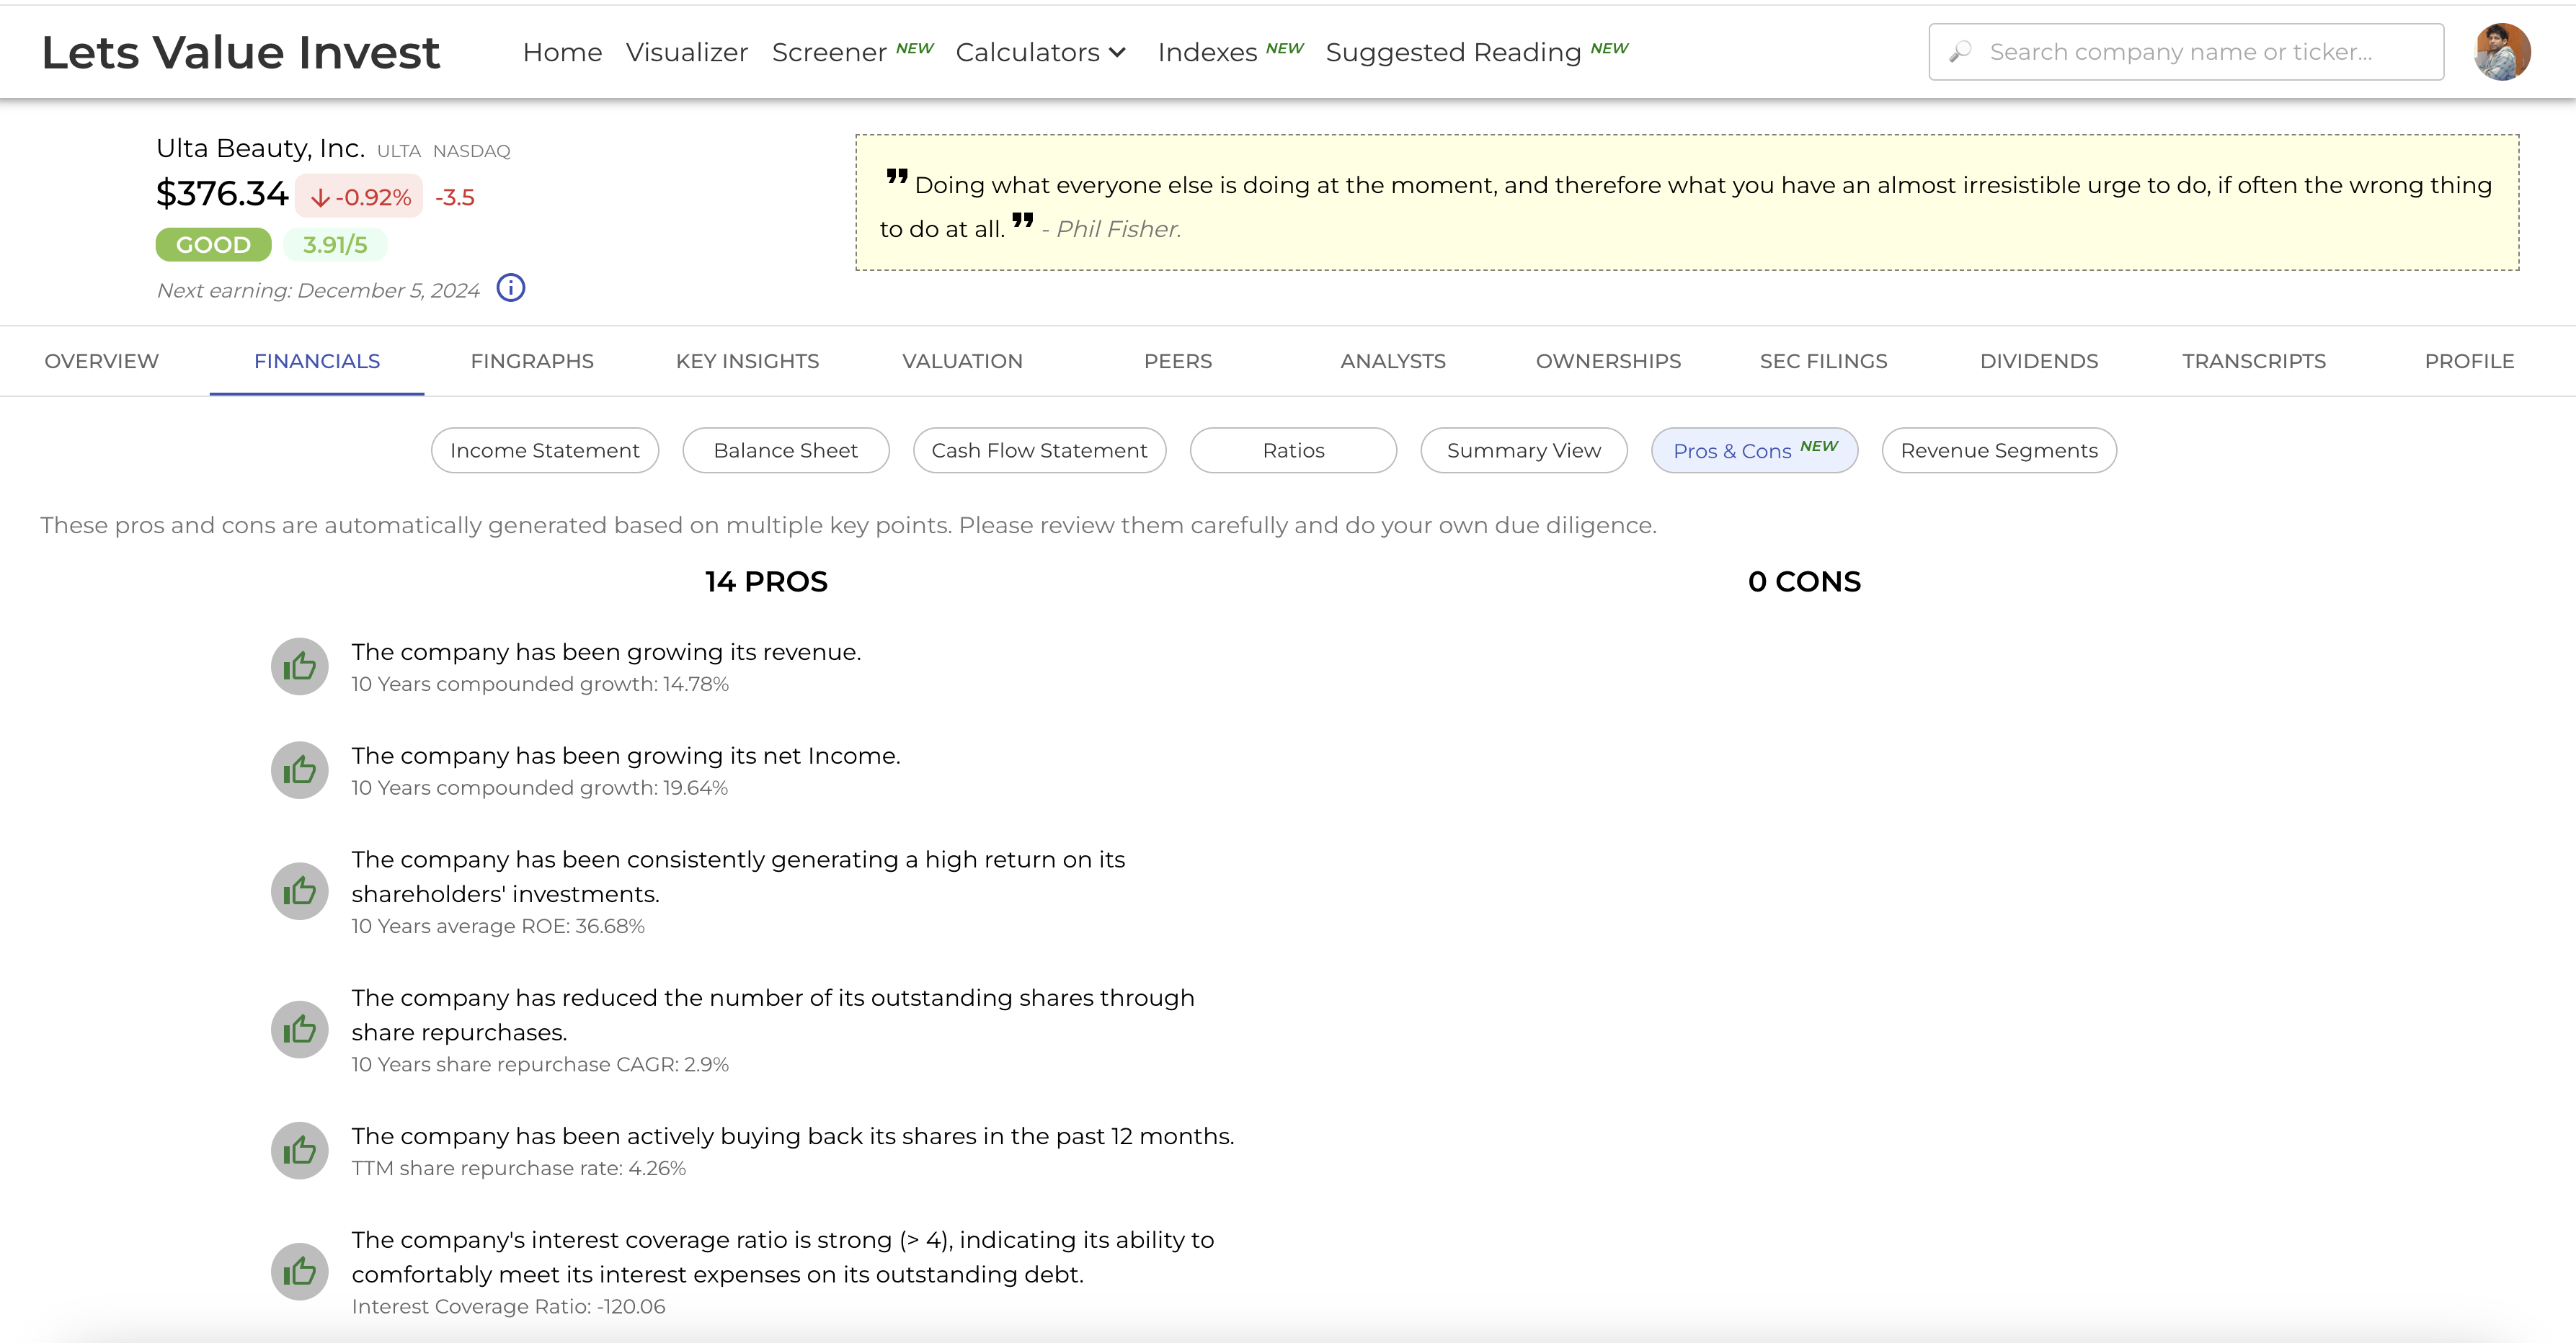Click the Ulta Beauty, Inc. company name
Viewport: 2576px width, 1343px height.
[x=260, y=149]
